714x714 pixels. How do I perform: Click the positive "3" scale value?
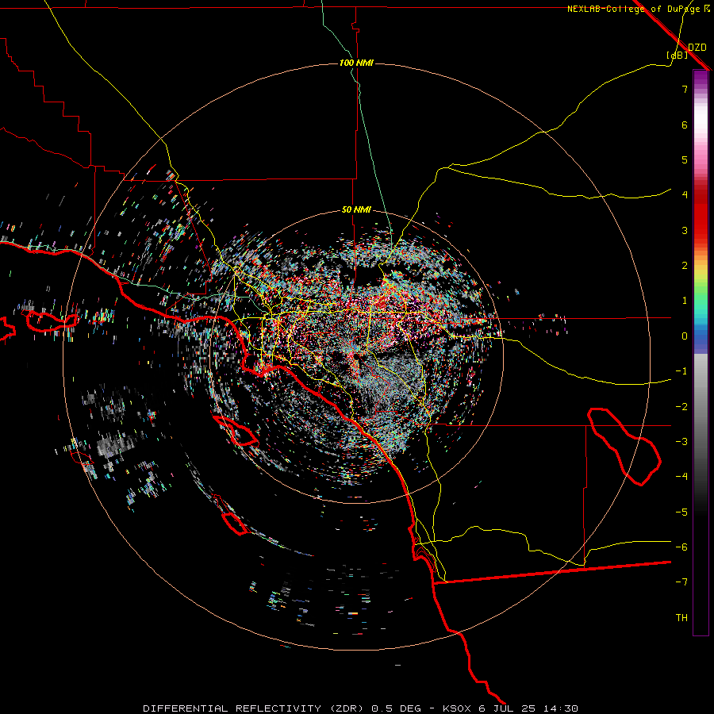[x=685, y=230]
